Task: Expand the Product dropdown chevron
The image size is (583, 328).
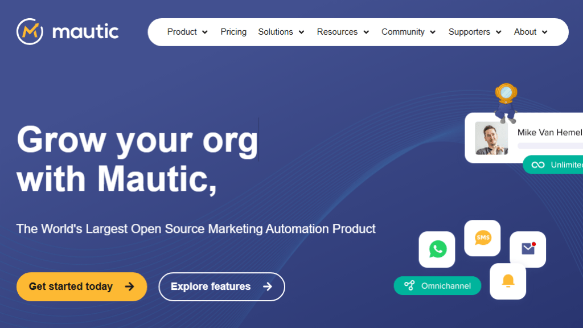Action: [x=204, y=32]
